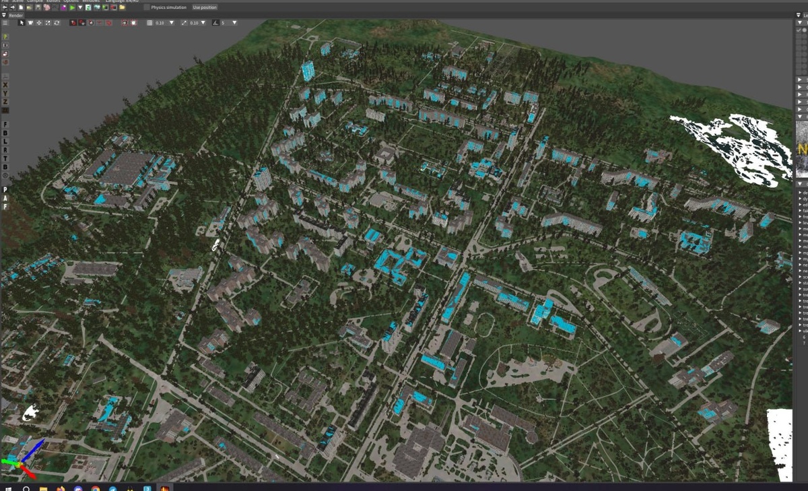The width and height of the screenshot is (808, 491).
Task: Select the circular-arrows rotate tool
Action: (x=57, y=23)
